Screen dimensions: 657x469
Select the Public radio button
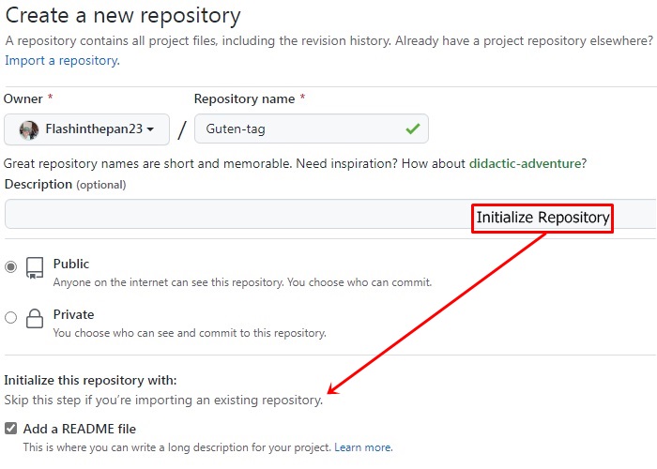click(x=11, y=266)
